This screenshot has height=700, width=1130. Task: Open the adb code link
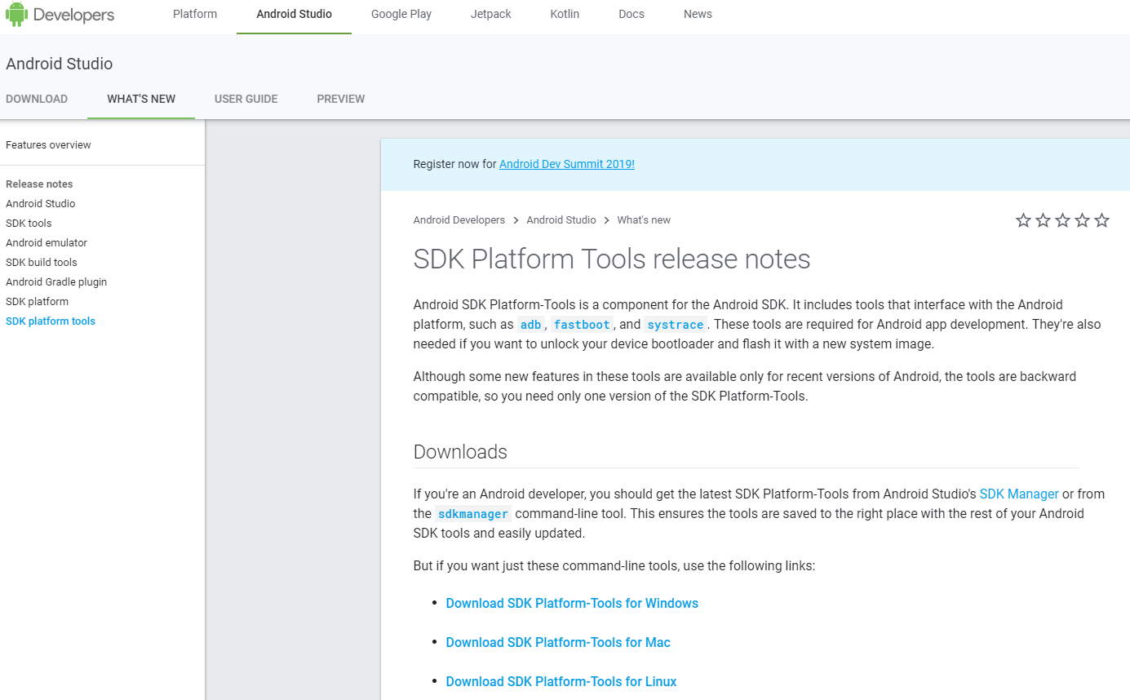pyautogui.click(x=531, y=325)
